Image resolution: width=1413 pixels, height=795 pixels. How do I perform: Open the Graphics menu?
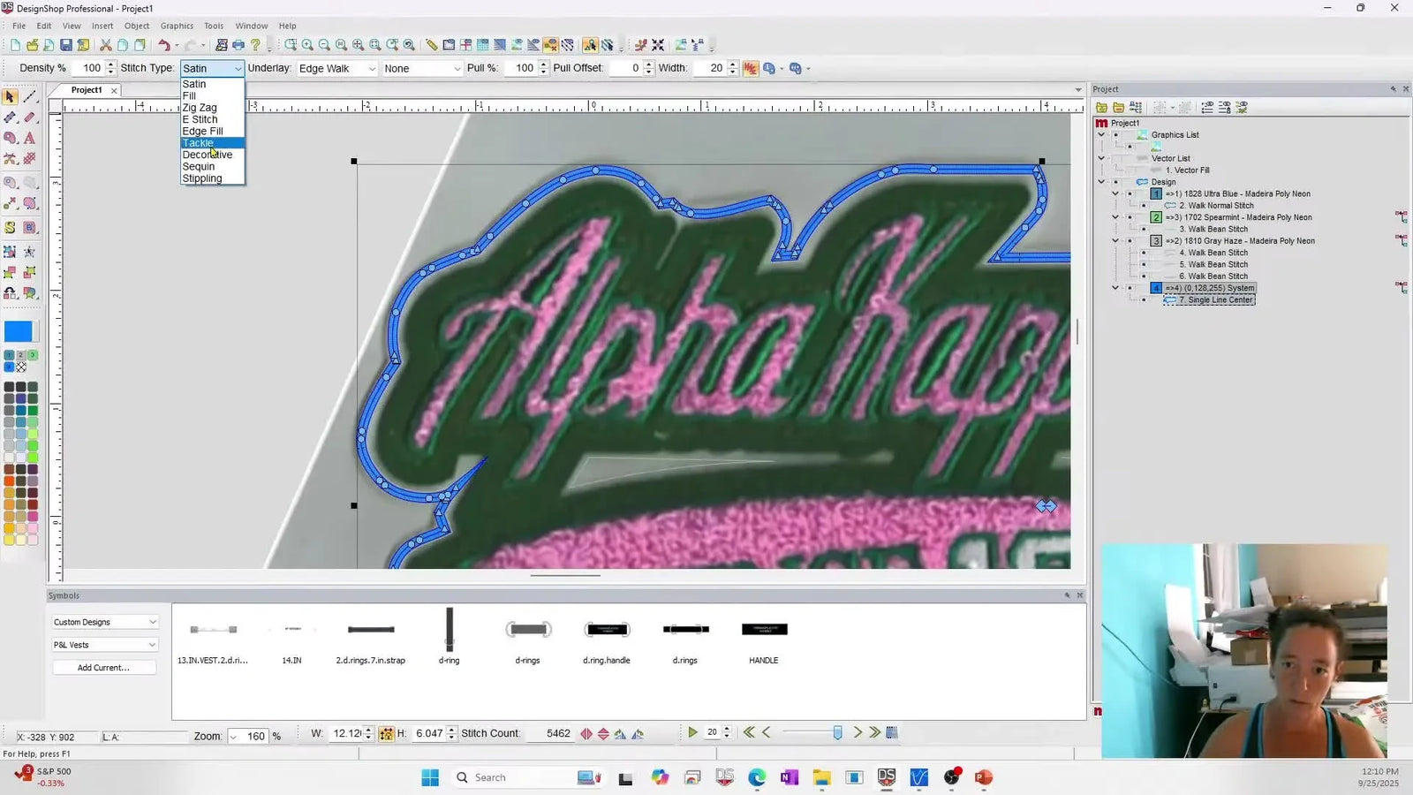pos(177,26)
